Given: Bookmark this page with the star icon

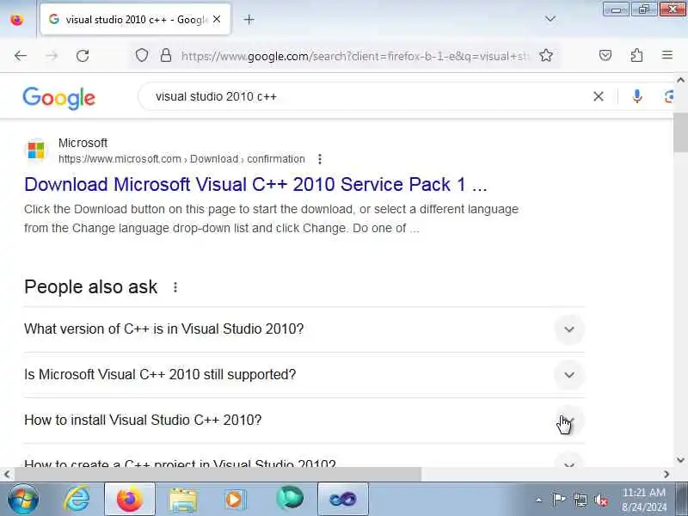Looking at the screenshot, I should [x=546, y=55].
